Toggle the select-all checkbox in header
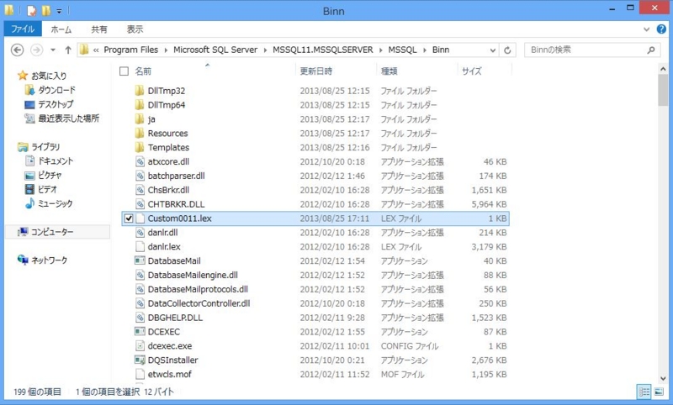This screenshot has height=405, width=673. tap(124, 71)
